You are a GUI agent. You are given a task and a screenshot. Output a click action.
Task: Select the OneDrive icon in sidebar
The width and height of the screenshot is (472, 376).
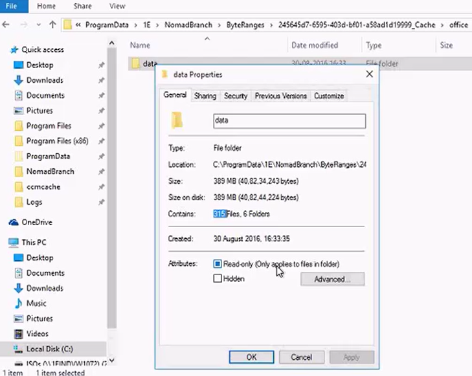14,222
